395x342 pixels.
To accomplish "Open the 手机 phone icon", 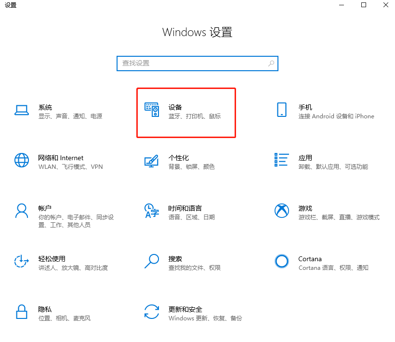I will (282, 110).
